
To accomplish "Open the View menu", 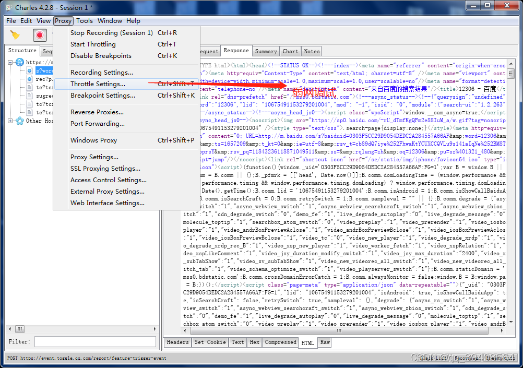I will pos(43,21).
